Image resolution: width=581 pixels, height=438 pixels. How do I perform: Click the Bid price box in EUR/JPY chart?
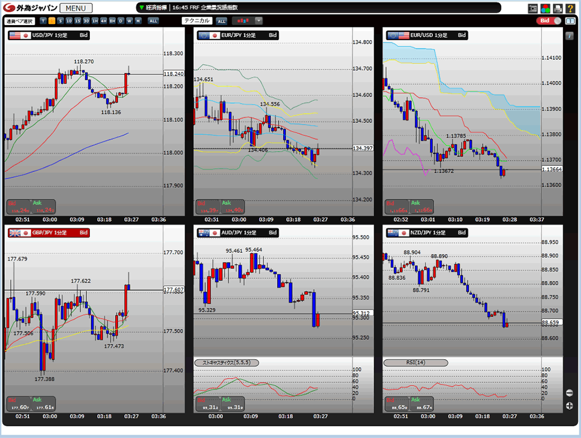[208, 207]
